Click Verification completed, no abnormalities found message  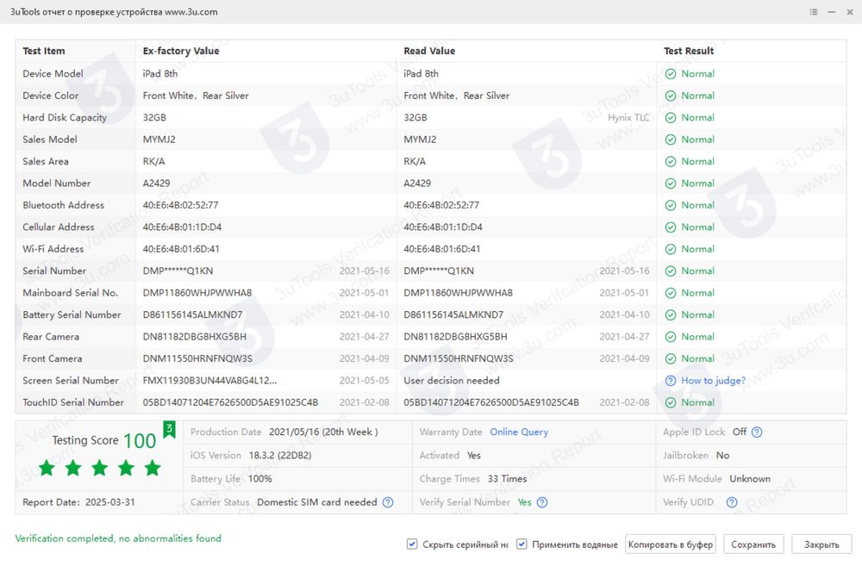(x=118, y=538)
